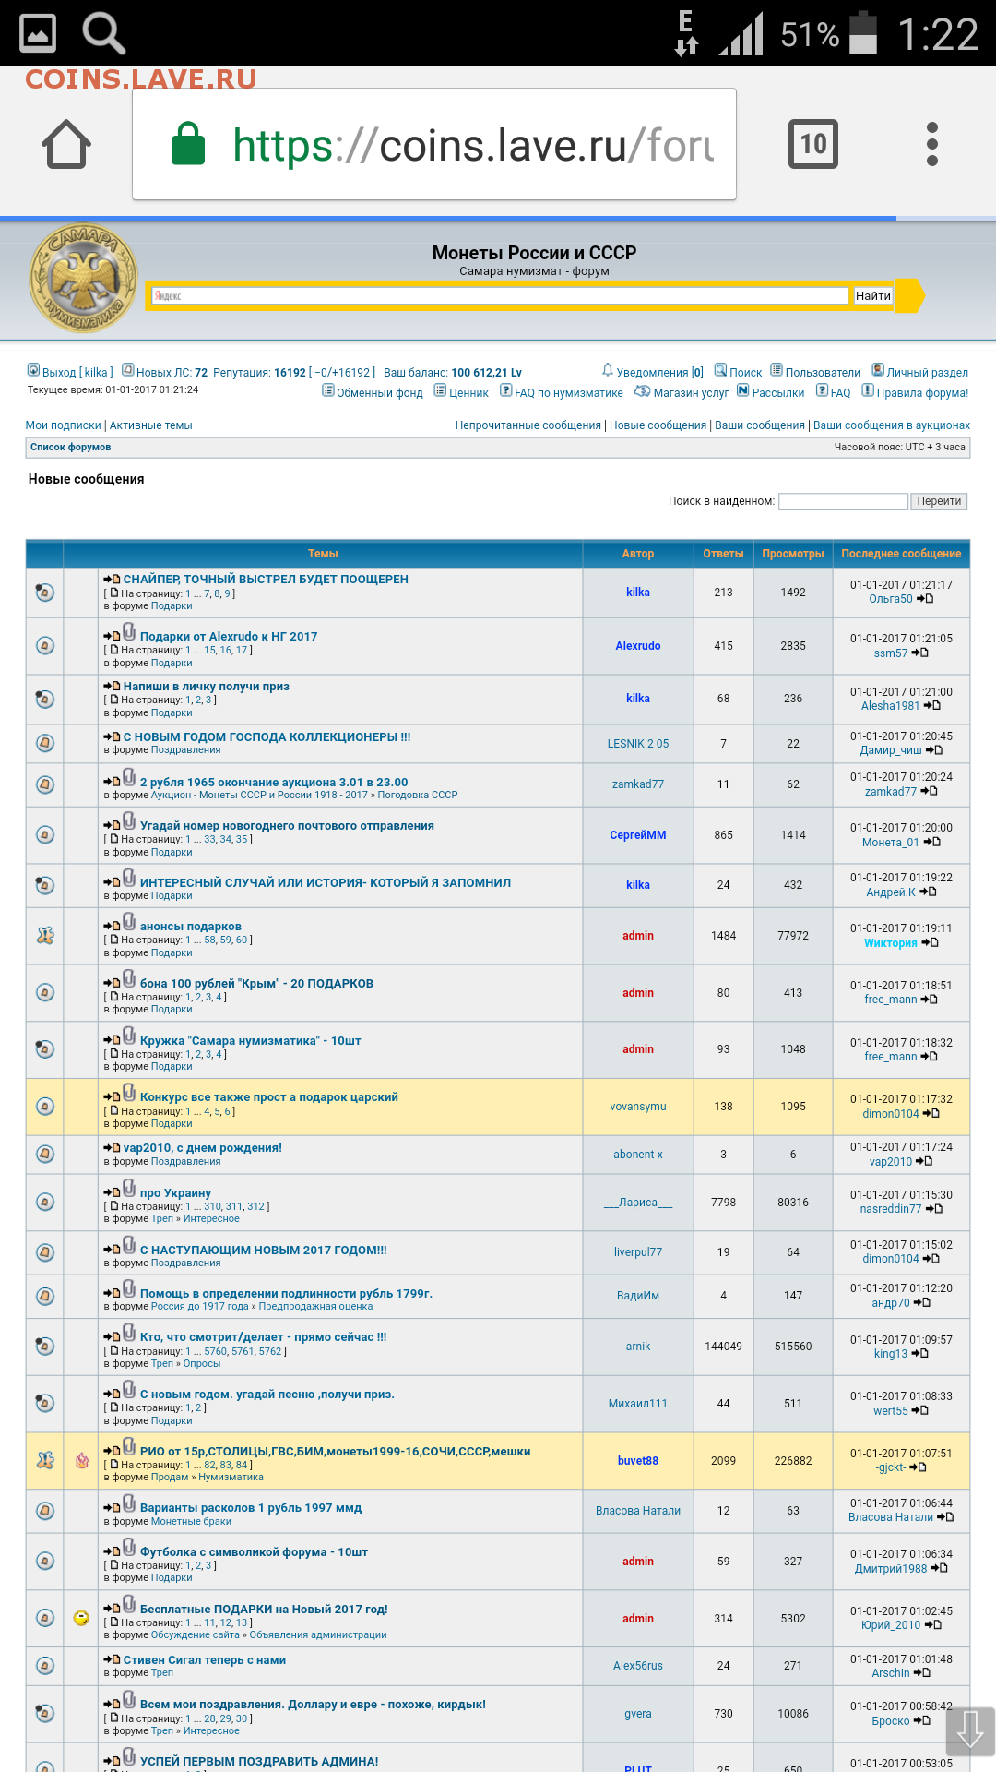Screen dimensions: 996x1772
Task: Open author vovansymu profile
Action: pos(638,1107)
